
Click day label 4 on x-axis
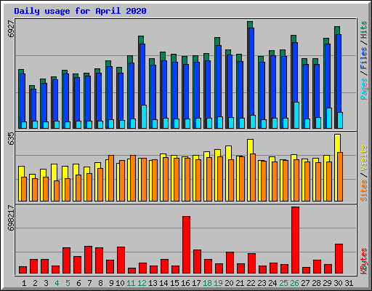57,283
